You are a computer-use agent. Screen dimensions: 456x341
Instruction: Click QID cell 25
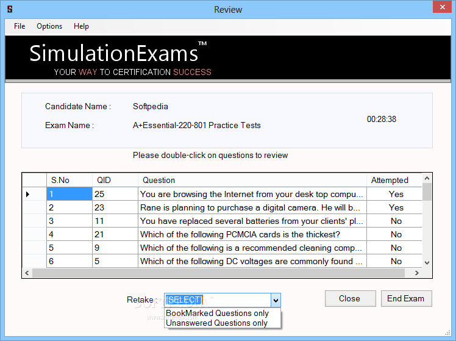115,194
